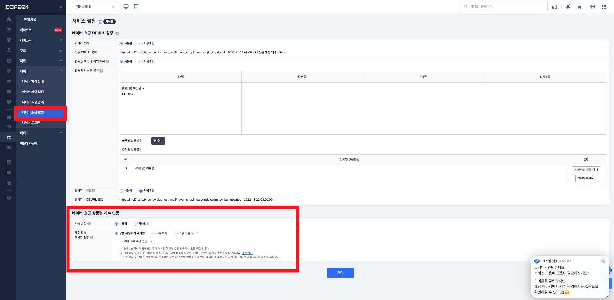The height and width of the screenshot is (300, 614).
Task: Collapse sidebar with double-chevron icon
Action: [x=60, y=7]
